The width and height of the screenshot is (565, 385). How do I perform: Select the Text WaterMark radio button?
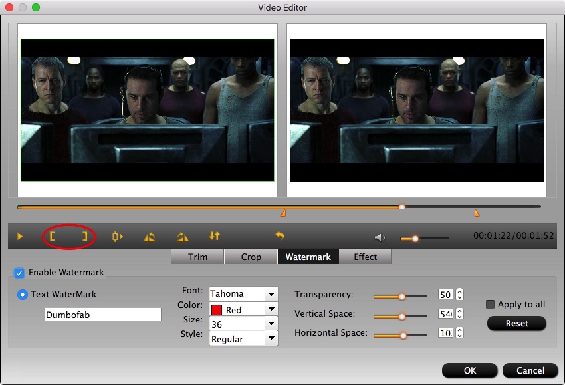[x=23, y=294]
